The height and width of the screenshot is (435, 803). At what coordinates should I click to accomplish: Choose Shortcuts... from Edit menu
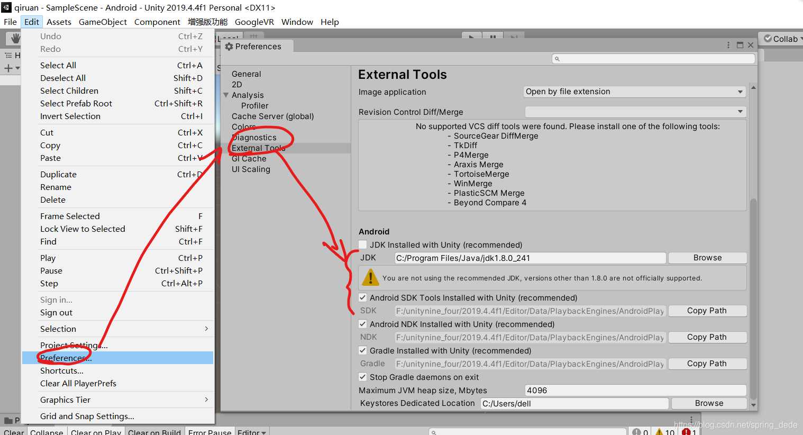[117, 370]
